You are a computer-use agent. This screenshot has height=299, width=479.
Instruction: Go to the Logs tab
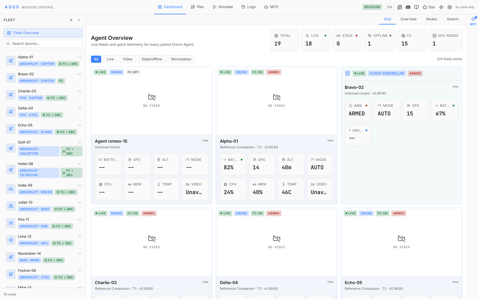coord(248,7)
